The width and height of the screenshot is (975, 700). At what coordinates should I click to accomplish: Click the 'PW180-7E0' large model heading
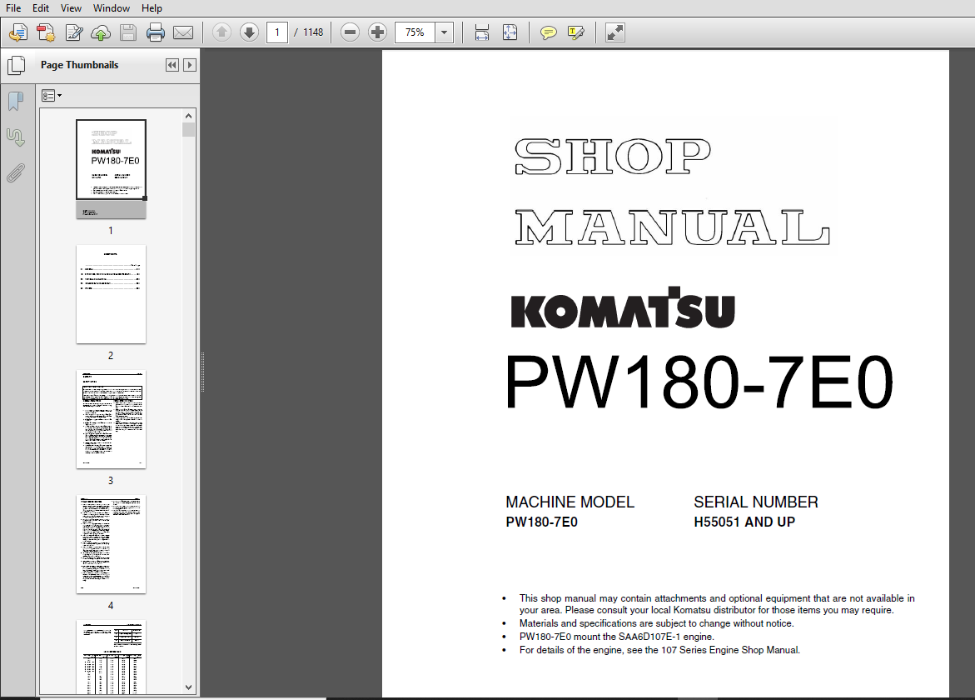699,382
